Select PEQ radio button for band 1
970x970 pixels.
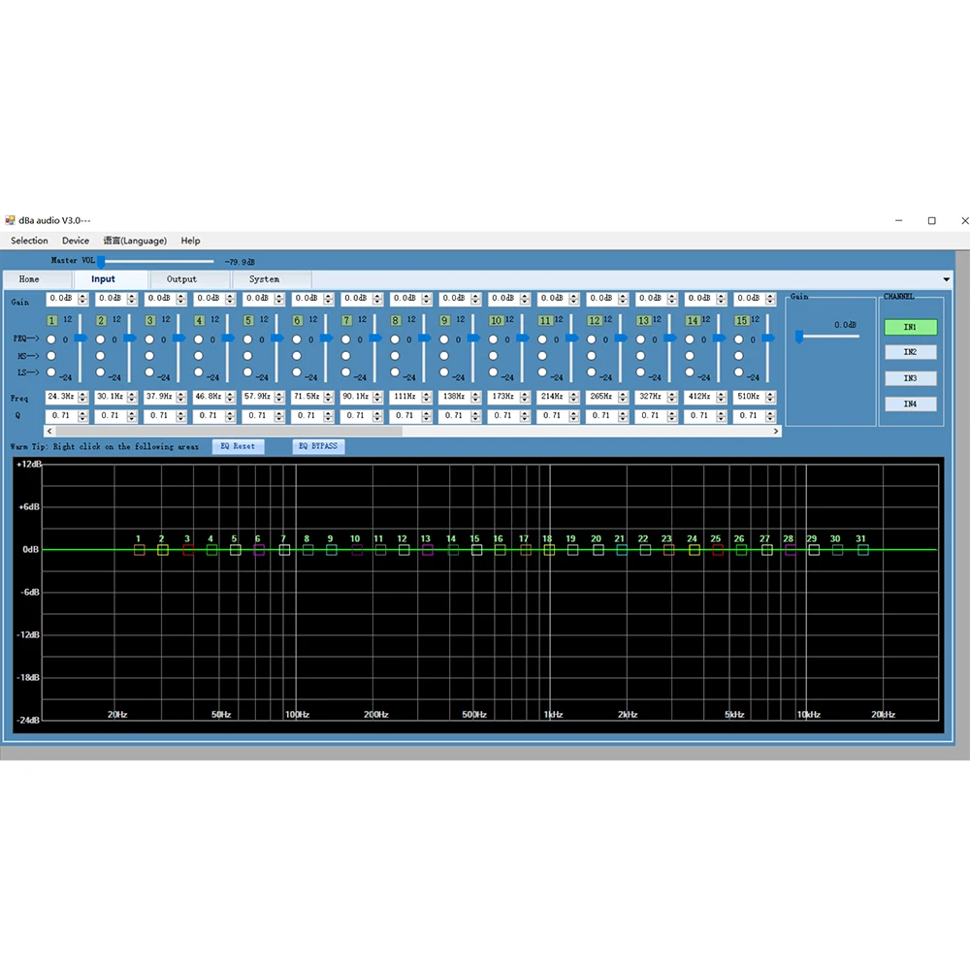[x=51, y=339]
